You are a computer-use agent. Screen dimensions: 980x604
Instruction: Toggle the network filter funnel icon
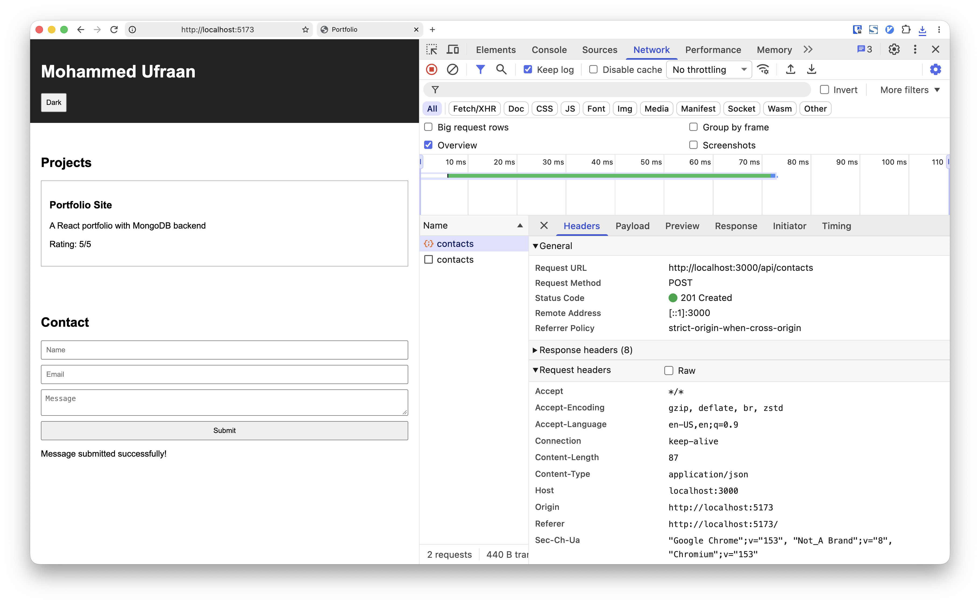point(480,69)
